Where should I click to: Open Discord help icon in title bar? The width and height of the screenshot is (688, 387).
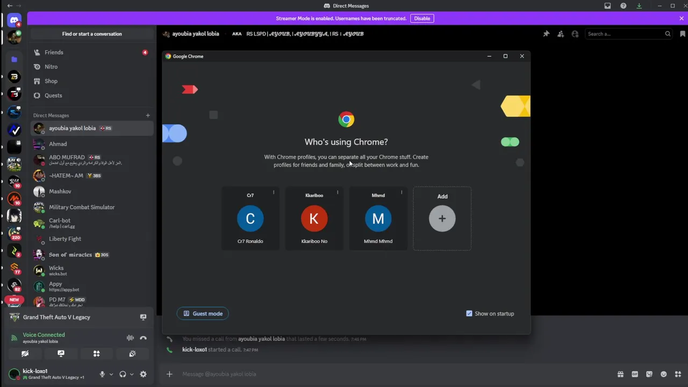623,6
